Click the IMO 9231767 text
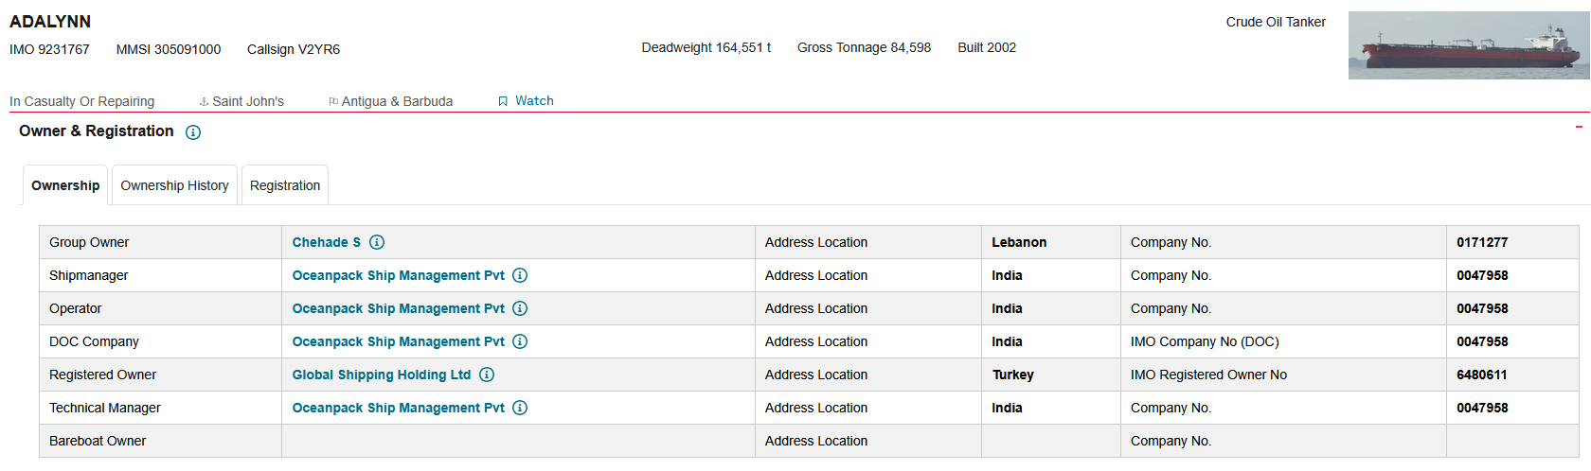Viewport: 1591px width, 471px height. pyautogui.click(x=49, y=49)
